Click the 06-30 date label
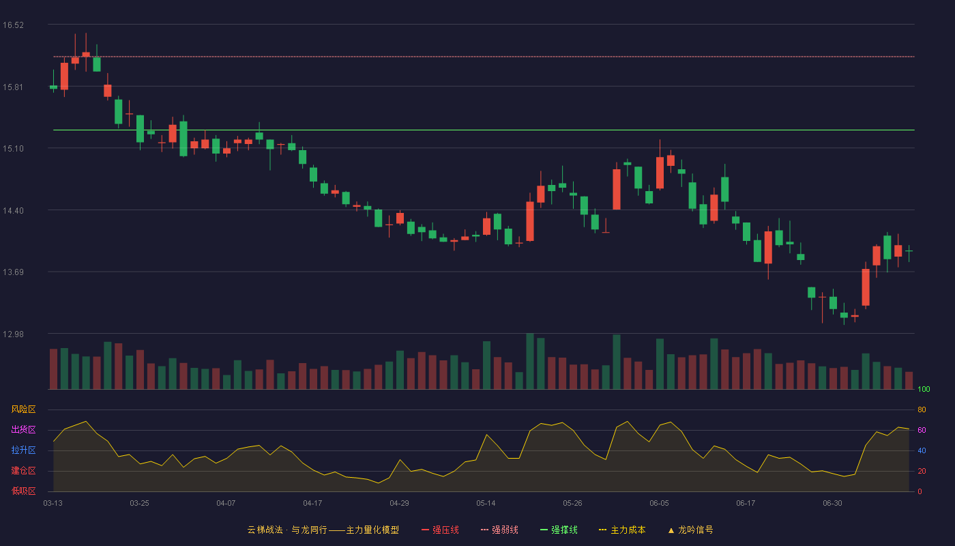This screenshot has height=546, width=955. [x=832, y=503]
